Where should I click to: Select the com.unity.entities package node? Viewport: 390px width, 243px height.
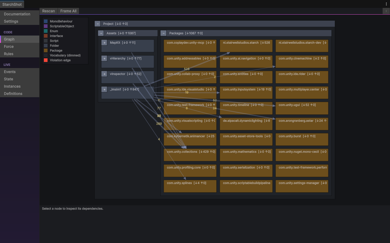(x=246, y=77)
